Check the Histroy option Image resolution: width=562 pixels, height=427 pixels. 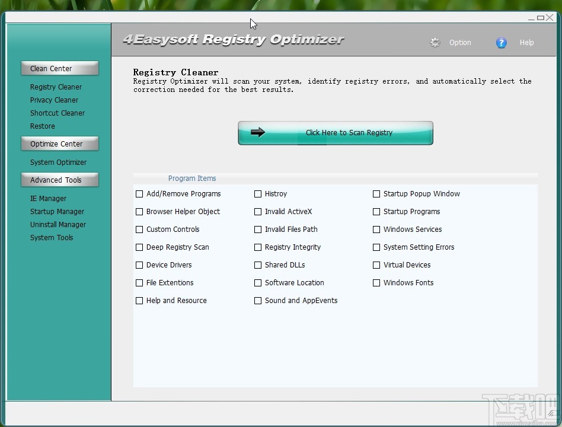tap(258, 194)
